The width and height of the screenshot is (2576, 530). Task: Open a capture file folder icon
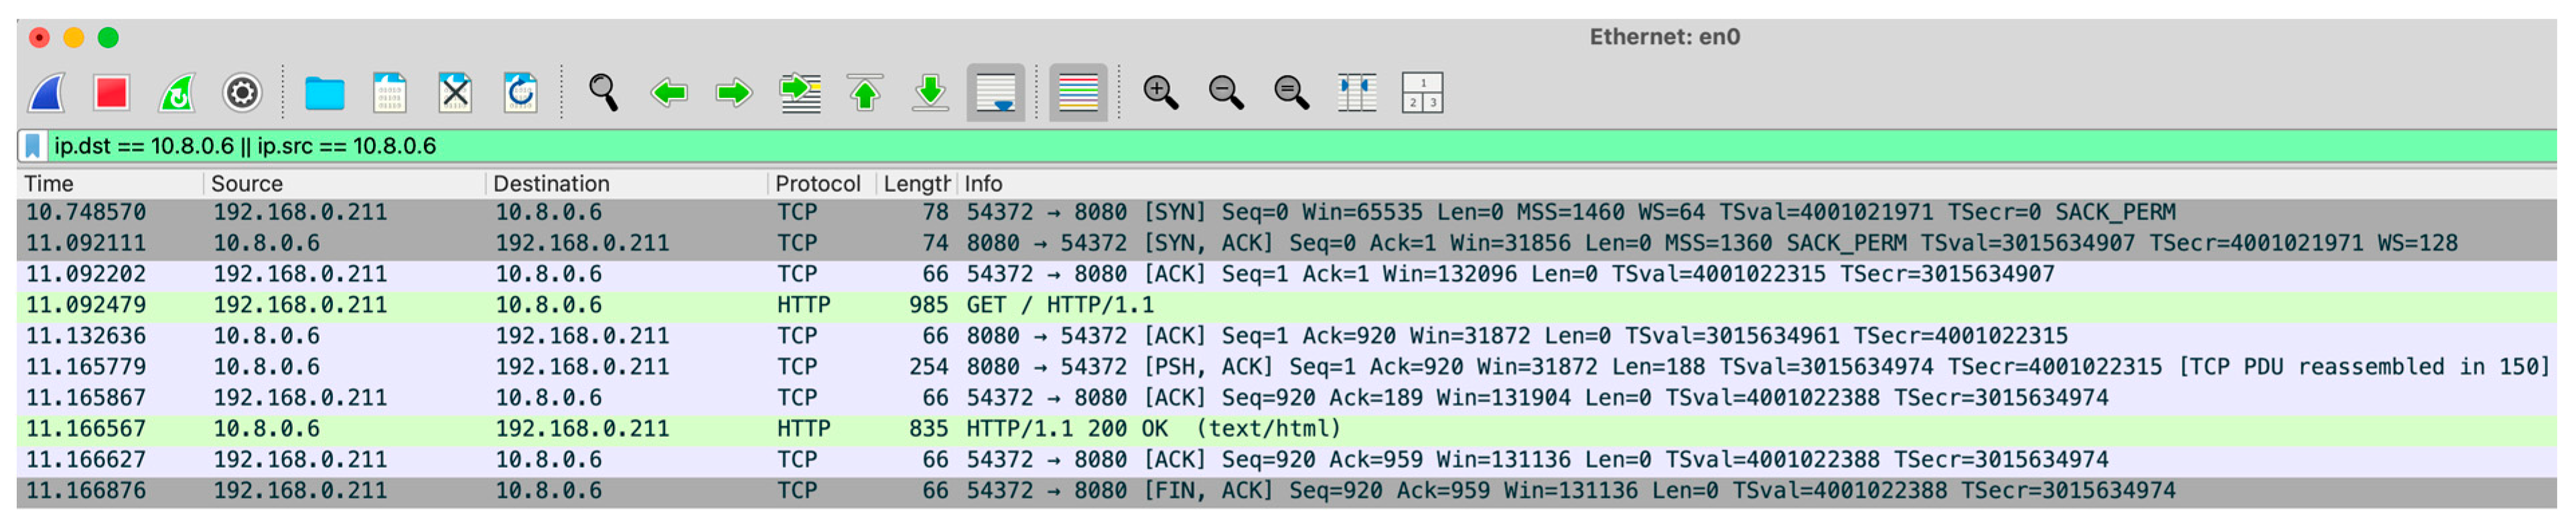(324, 93)
